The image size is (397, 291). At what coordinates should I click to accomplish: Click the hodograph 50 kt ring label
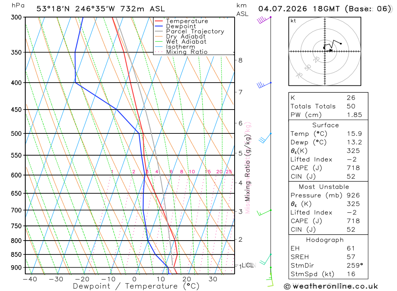coord(308,67)
